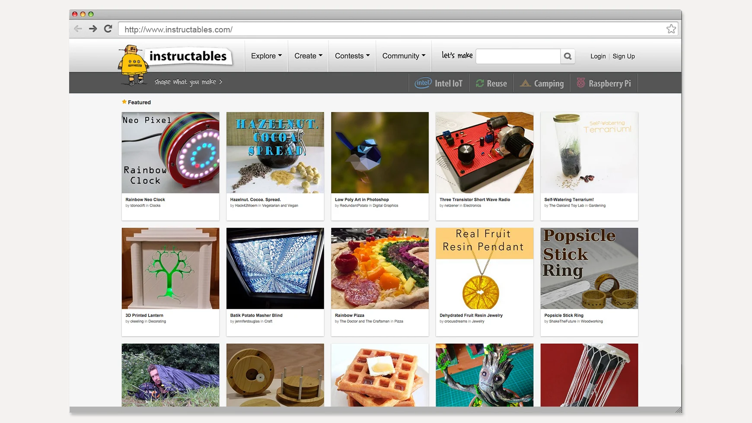Open the Raspberry Pi channel
Image resolution: width=752 pixels, height=423 pixels.
pyautogui.click(x=604, y=83)
